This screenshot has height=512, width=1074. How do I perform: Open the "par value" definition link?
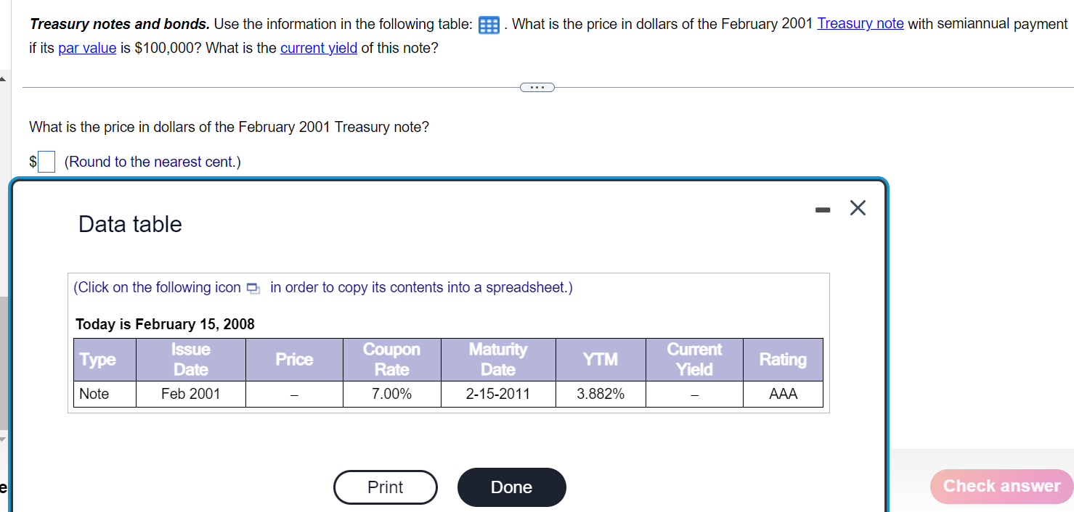tap(87, 49)
